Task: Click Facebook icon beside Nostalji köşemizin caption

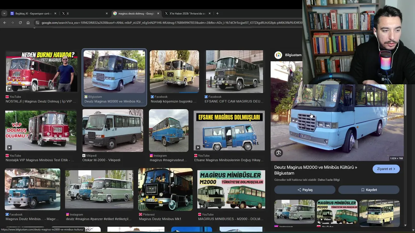Action: tap(152, 97)
